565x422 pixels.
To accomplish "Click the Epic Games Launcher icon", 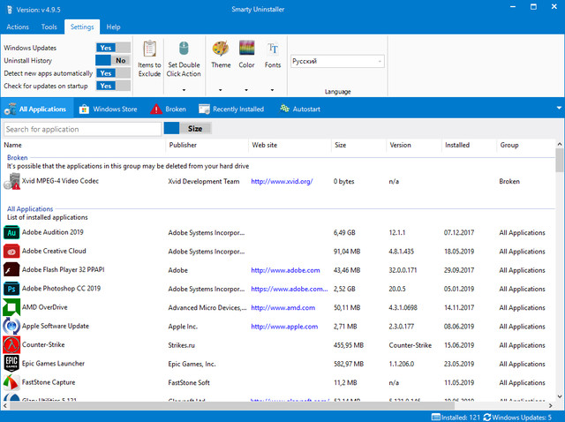I will click(11, 364).
